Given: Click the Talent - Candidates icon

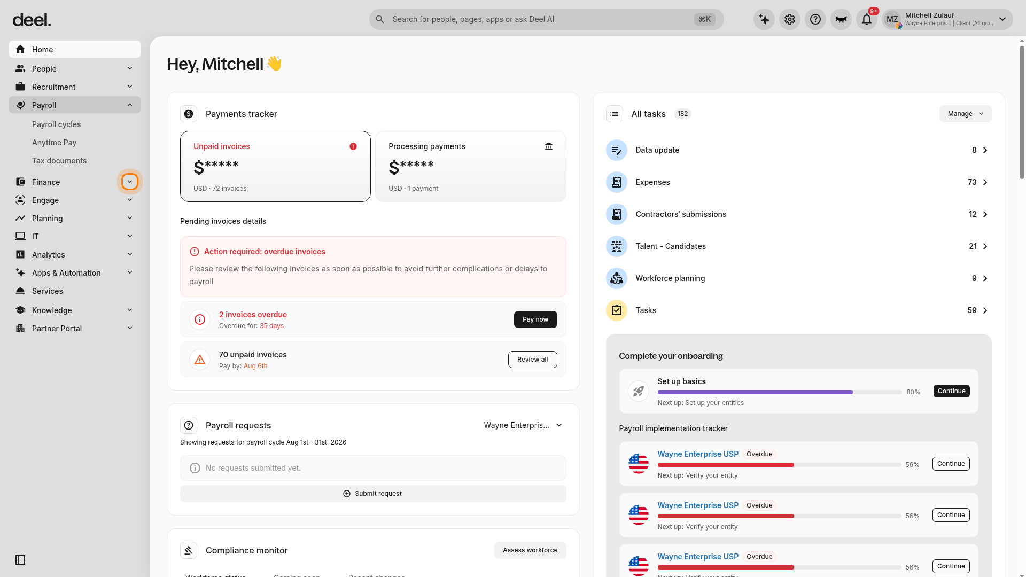Looking at the screenshot, I should [617, 246].
